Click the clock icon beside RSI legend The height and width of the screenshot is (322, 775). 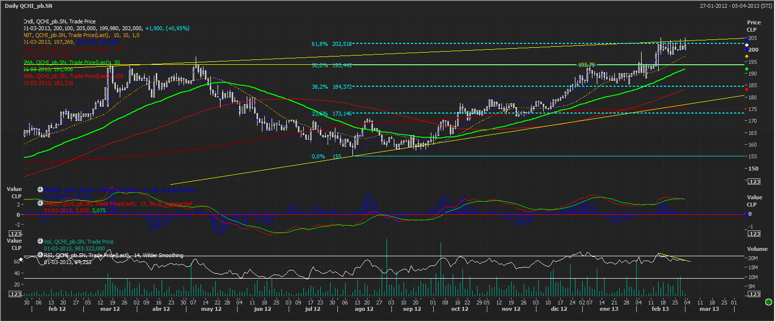(x=40, y=255)
